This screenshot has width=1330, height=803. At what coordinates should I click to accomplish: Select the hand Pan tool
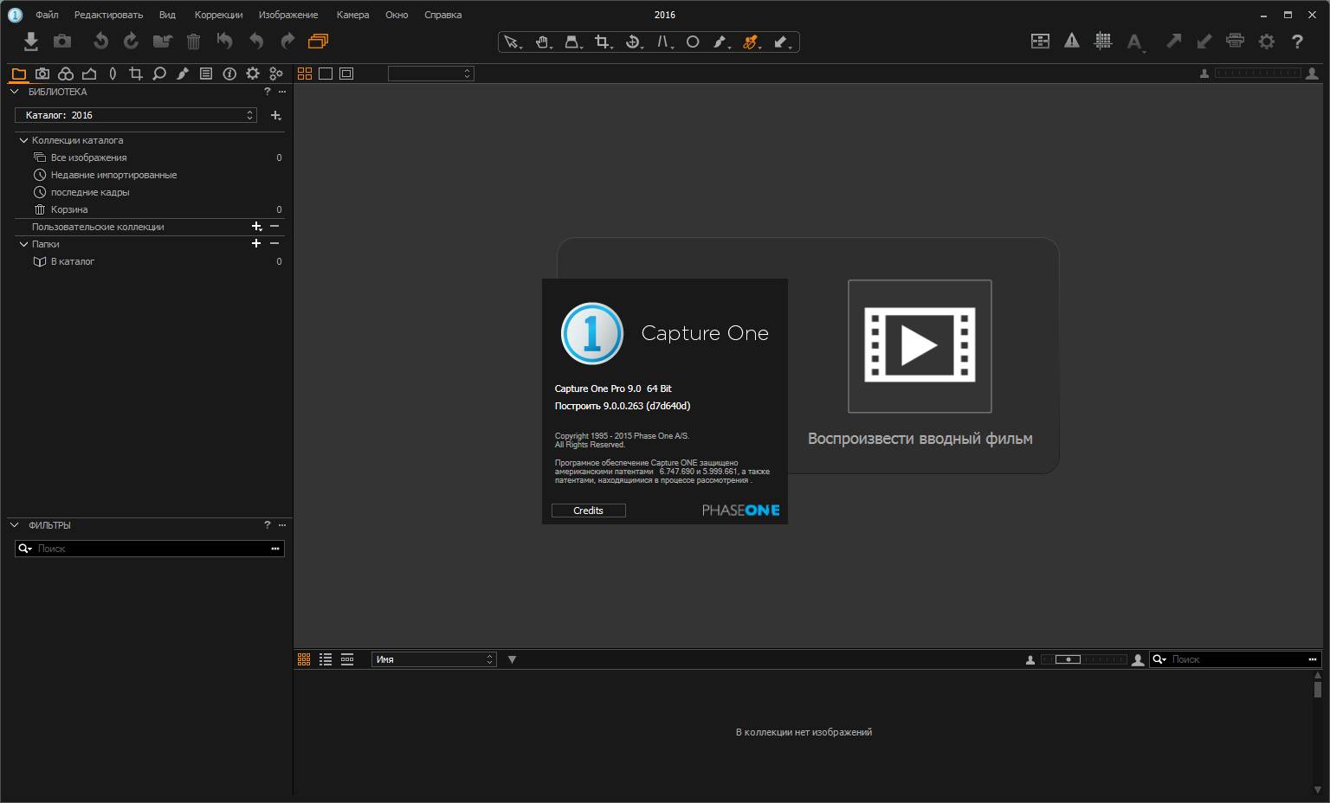point(543,42)
